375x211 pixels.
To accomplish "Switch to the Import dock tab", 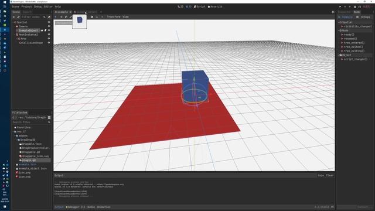I will tap(27, 12).
